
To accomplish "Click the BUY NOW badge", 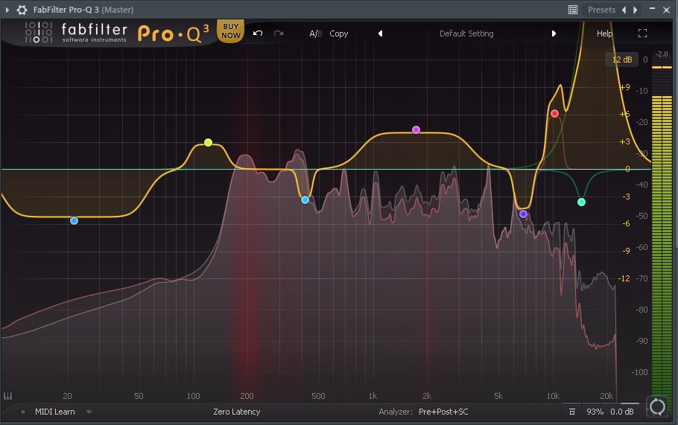I will 230,31.
